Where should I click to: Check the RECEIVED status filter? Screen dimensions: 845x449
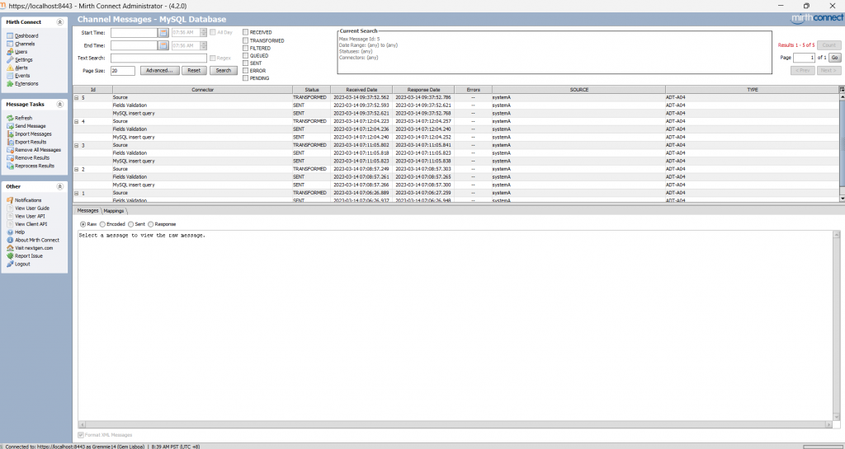(246, 32)
